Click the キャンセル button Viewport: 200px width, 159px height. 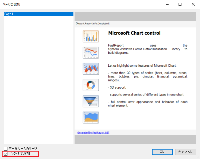pos(185,152)
